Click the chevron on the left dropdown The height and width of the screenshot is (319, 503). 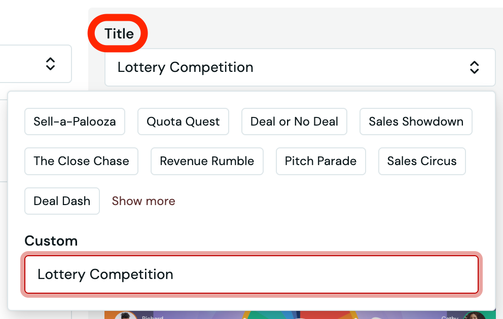click(50, 64)
